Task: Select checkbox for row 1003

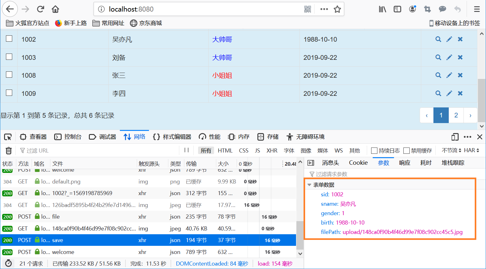Action: point(9,57)
